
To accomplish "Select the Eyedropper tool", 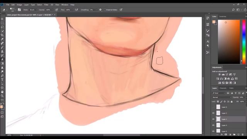I will click(x=2, y=39).
